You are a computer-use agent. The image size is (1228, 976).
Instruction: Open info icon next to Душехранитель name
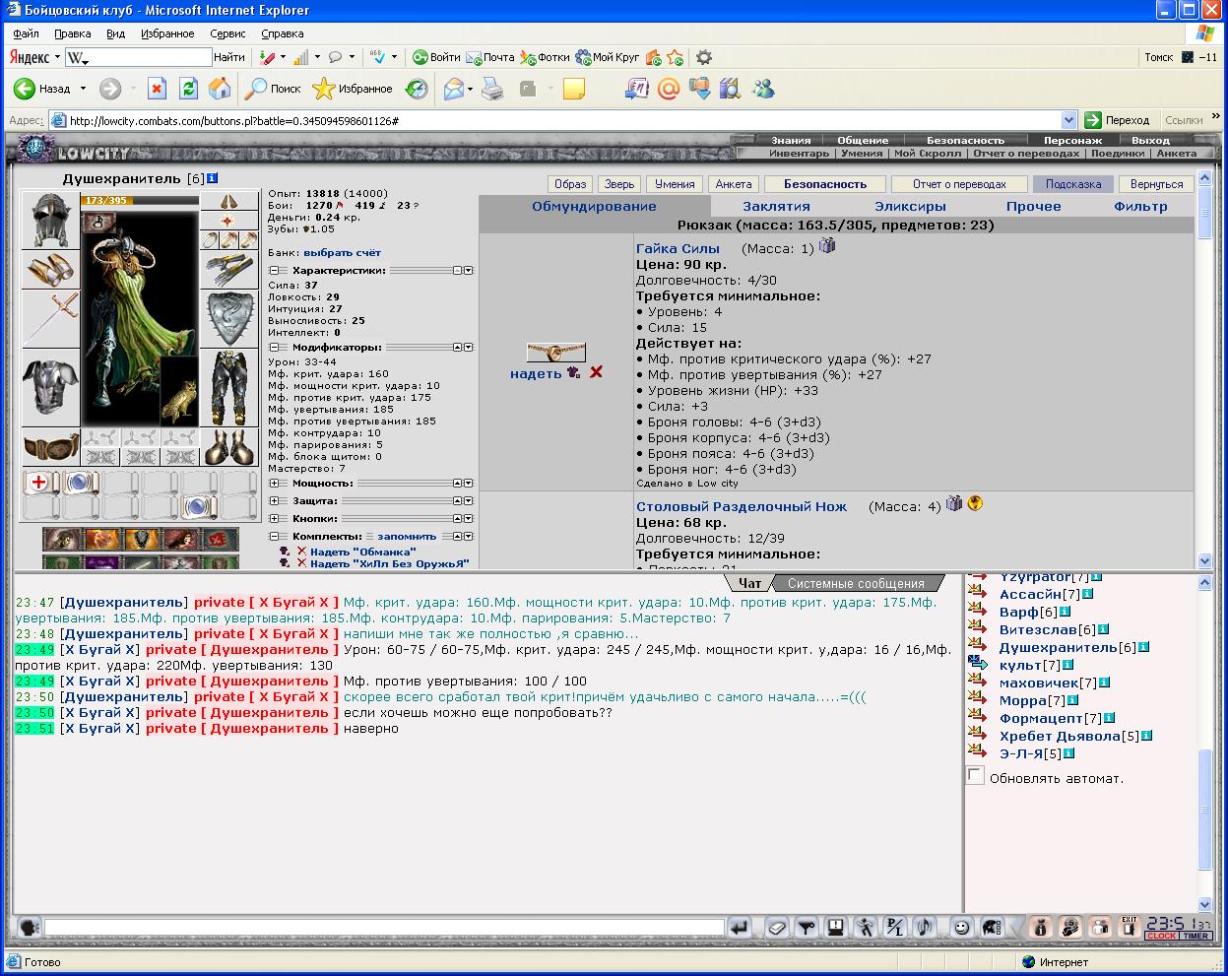(212, 178)
